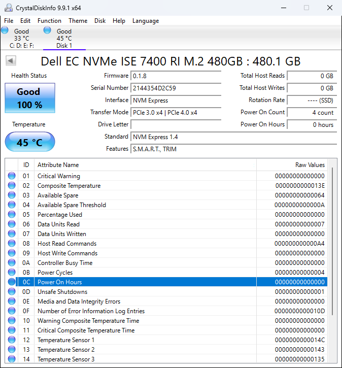
Task: Click raw value 000000000000A4
Action: 299,244
